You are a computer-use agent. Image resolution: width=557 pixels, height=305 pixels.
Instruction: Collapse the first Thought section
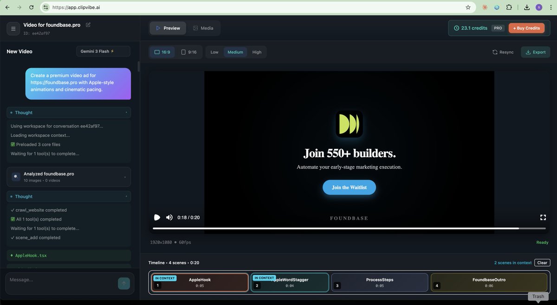[x=69, y=113]
